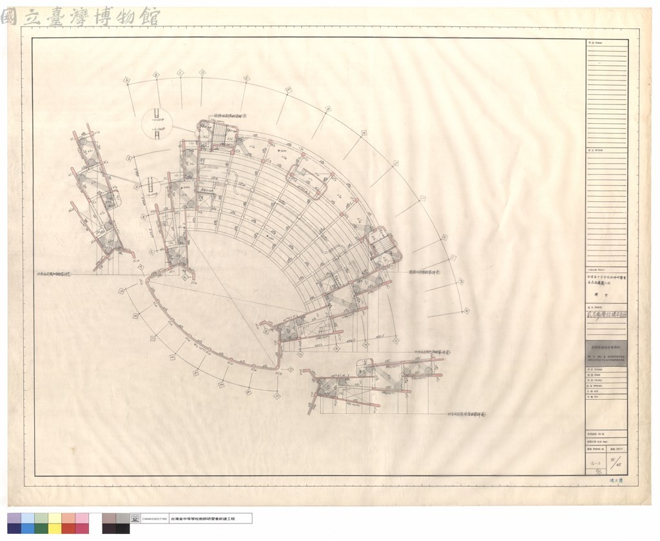Click the light gray color swatch
Image resolution: width=660 pixels, height=541 pixels.
coord(123,518)
